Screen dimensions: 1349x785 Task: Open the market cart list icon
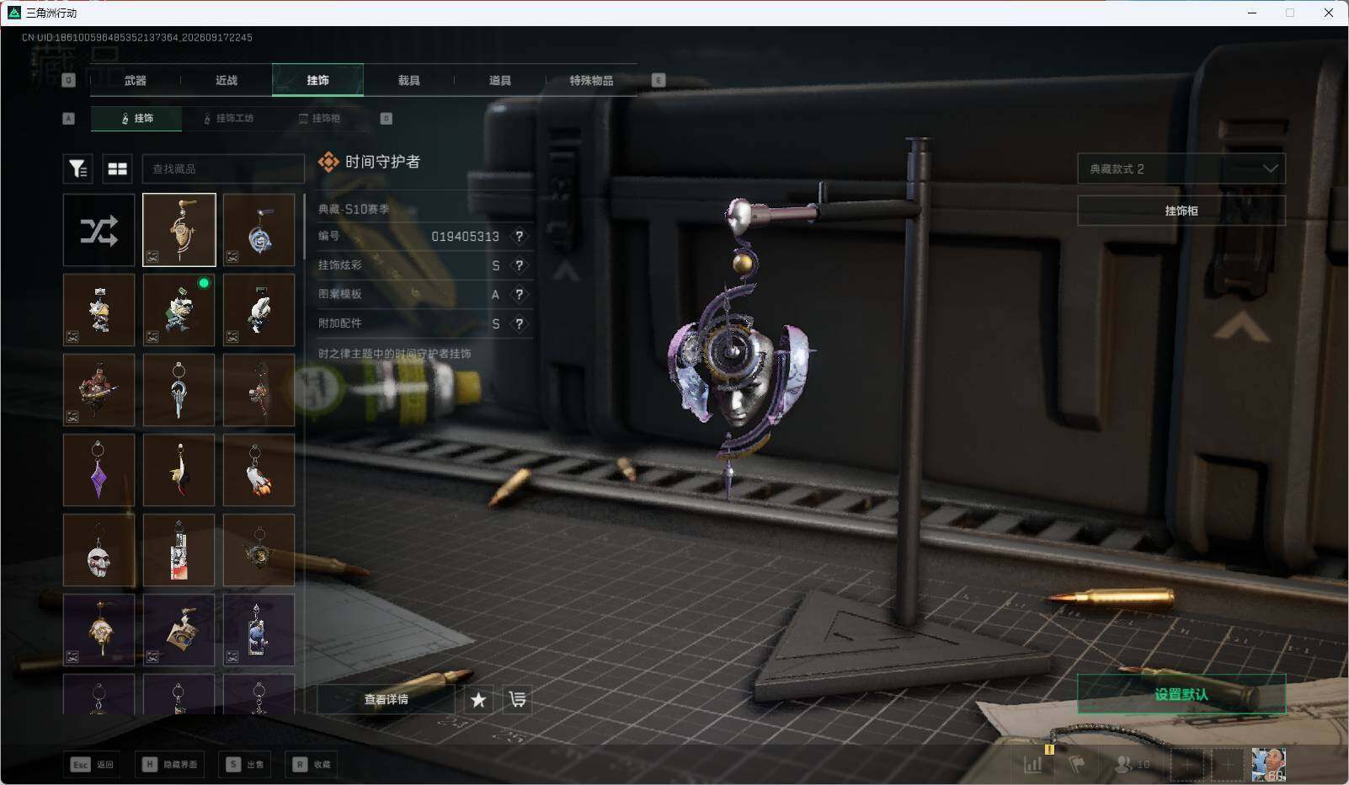(517, 699)
